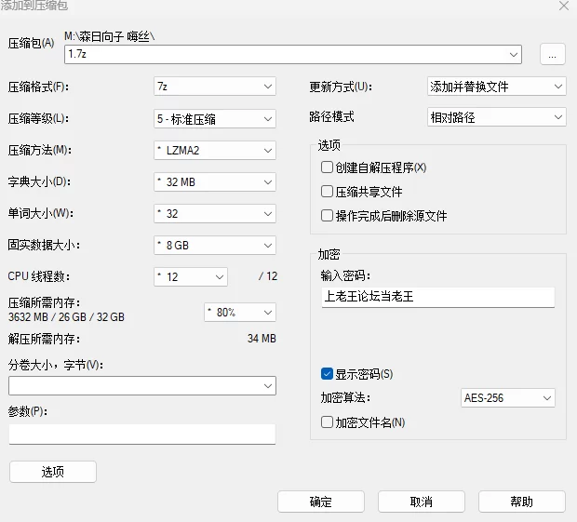The height and width of the screenshot is (522, 577).
Task: Open the archive format 7z dropdown
Action: (x=215, y=87)
